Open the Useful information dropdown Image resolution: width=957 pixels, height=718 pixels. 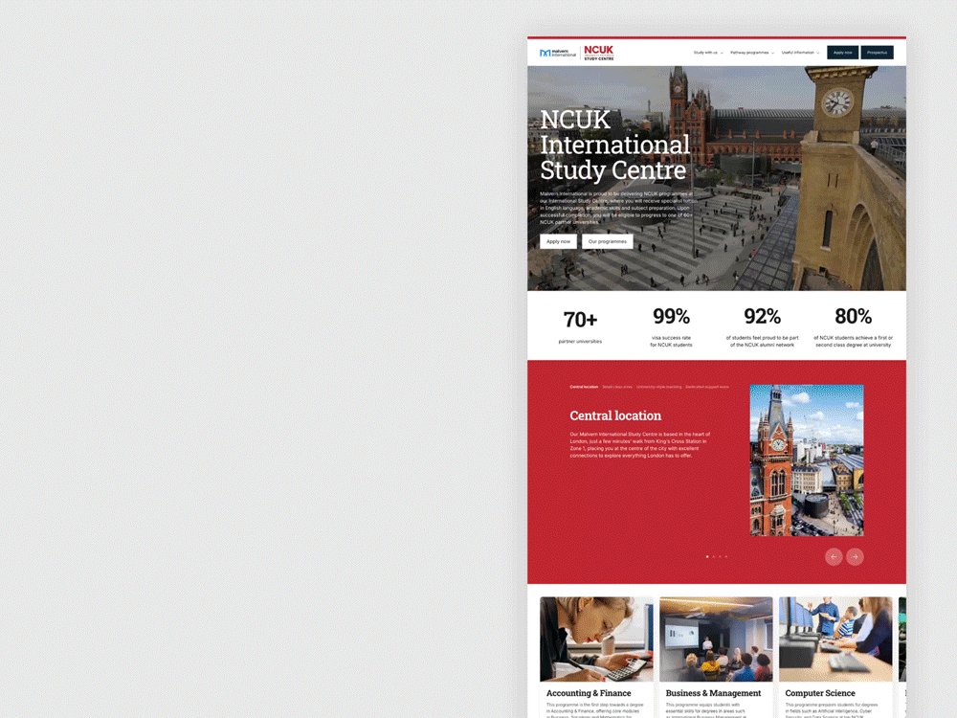coord(800,53)
